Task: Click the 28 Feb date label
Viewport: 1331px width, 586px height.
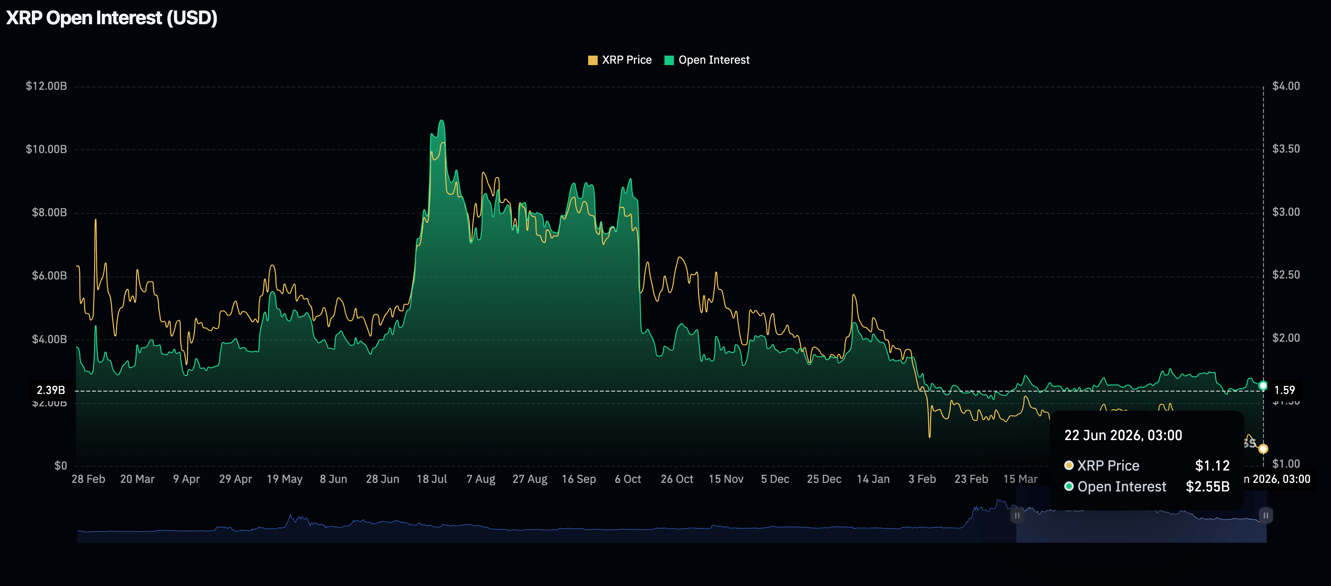Action: pyautogui.click(x=88, y=479)
